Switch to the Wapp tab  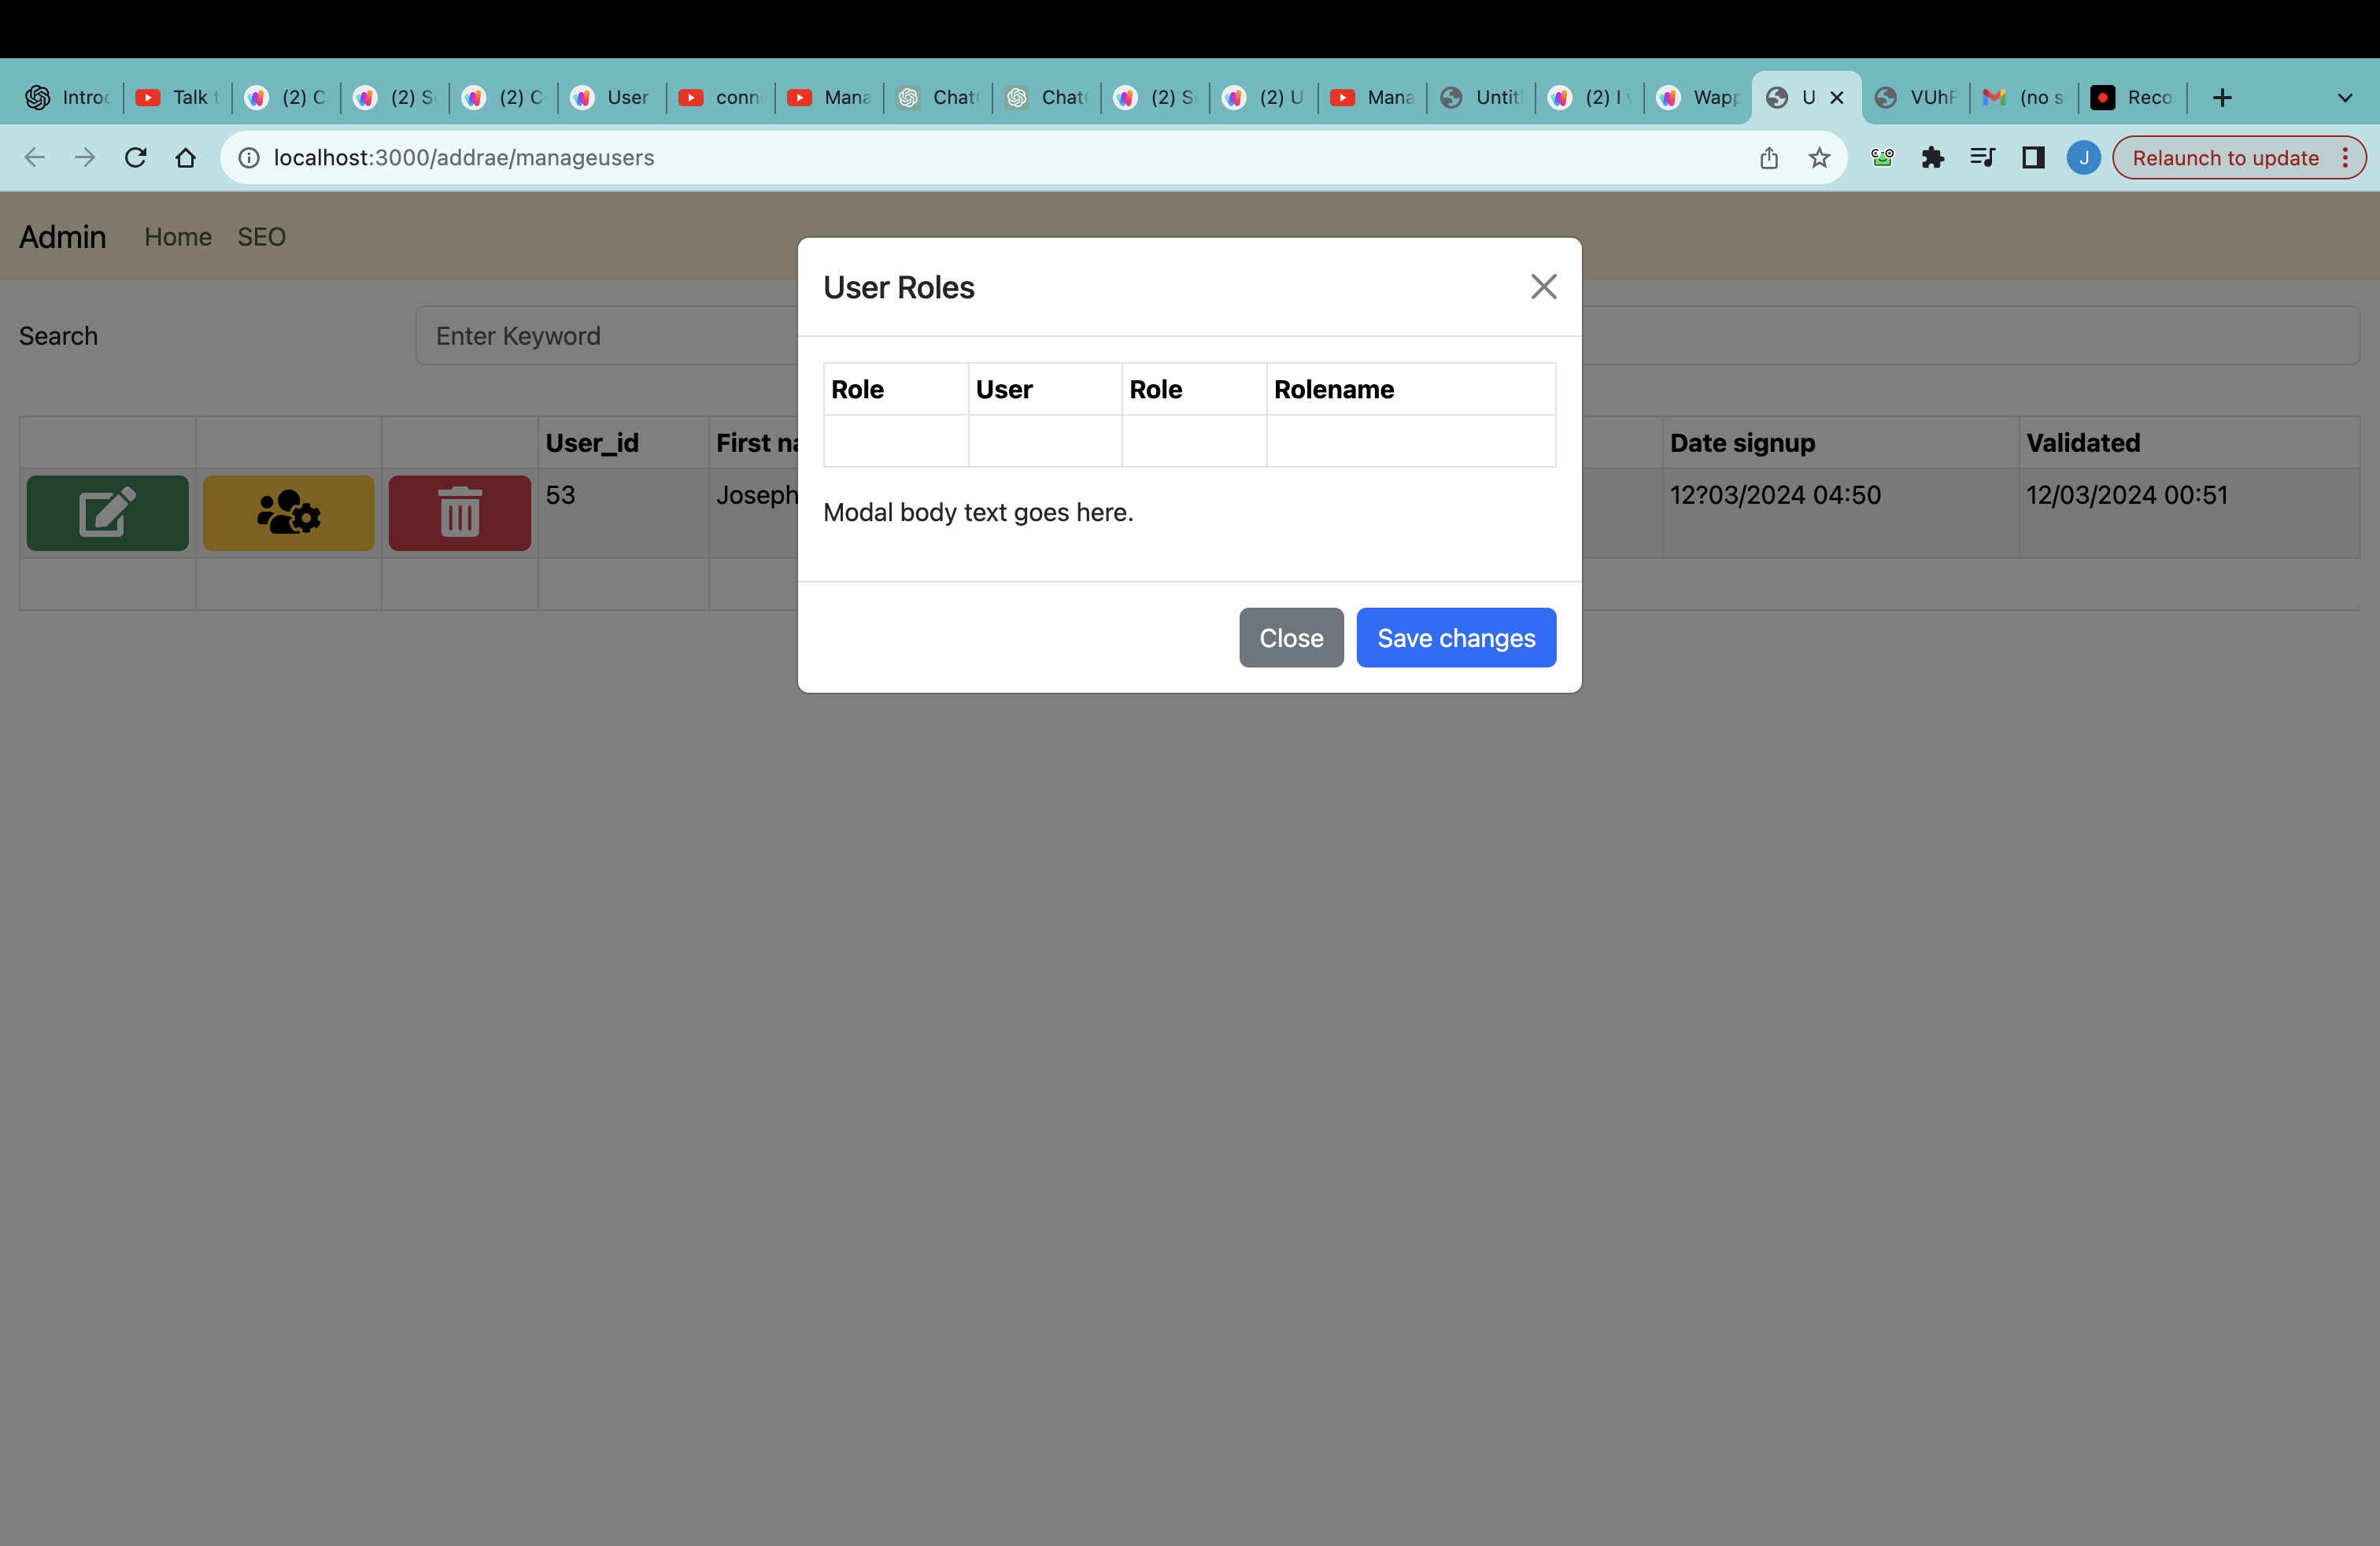pos(1698,97)
